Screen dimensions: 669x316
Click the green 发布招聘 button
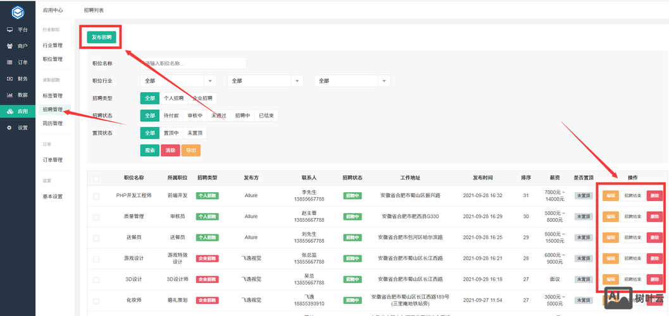(x=101, y=37)
